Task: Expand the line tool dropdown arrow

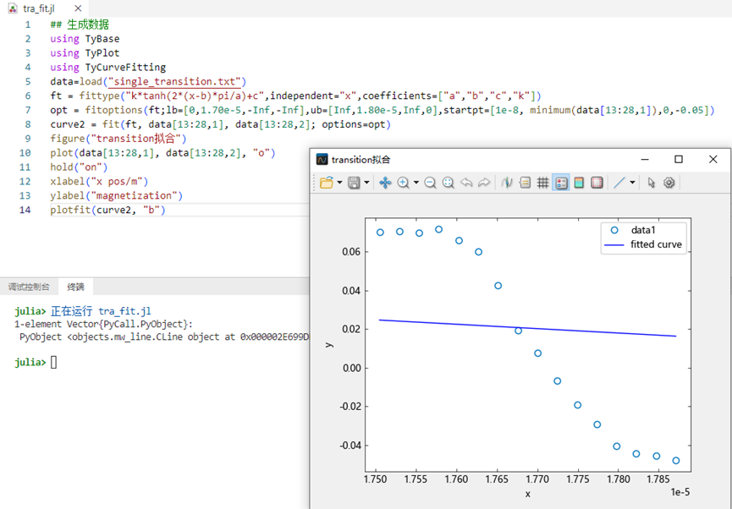Action: tap(632, 183)
